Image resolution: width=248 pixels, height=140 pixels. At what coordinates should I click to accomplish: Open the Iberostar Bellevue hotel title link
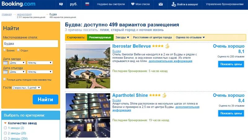[131, 46]
